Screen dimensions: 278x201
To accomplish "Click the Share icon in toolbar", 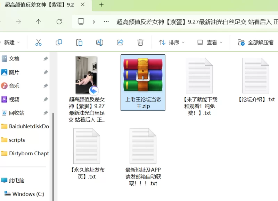I will pos(120,42).
